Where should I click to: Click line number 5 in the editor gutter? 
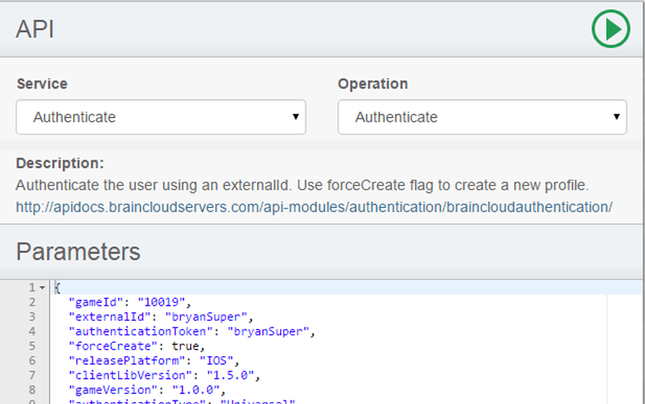coord(32,346)
